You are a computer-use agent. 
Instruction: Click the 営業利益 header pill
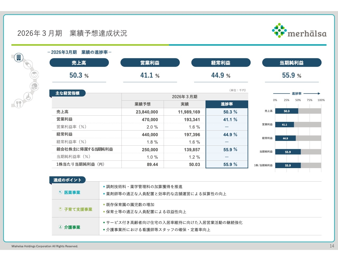(150, 63)
